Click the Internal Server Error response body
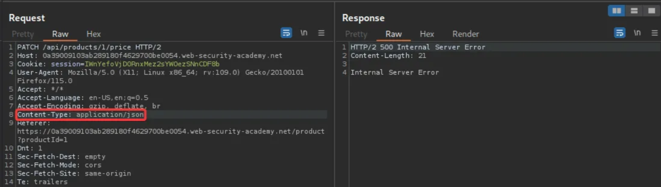 tap(394, 72)
